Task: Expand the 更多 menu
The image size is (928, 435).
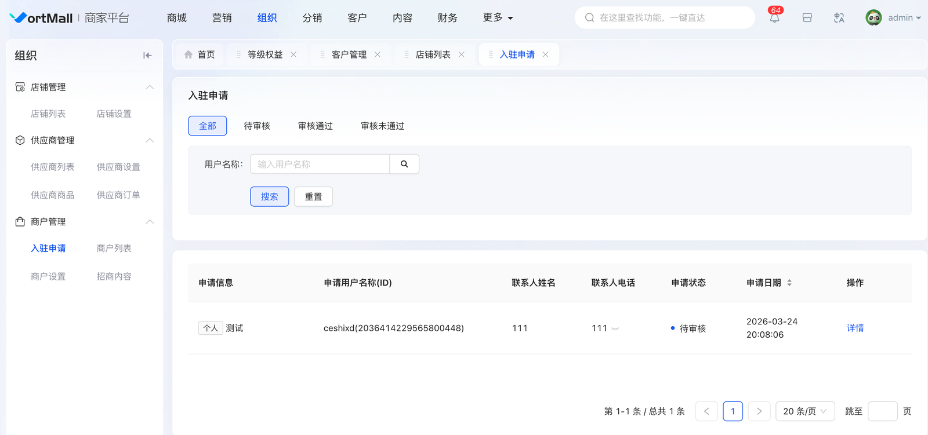Action: click(x=498, y=18)
